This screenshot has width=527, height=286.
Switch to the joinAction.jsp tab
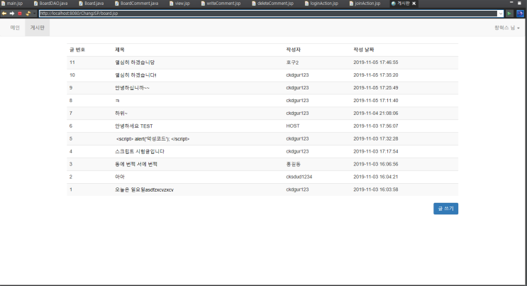[x=365, y=4]
